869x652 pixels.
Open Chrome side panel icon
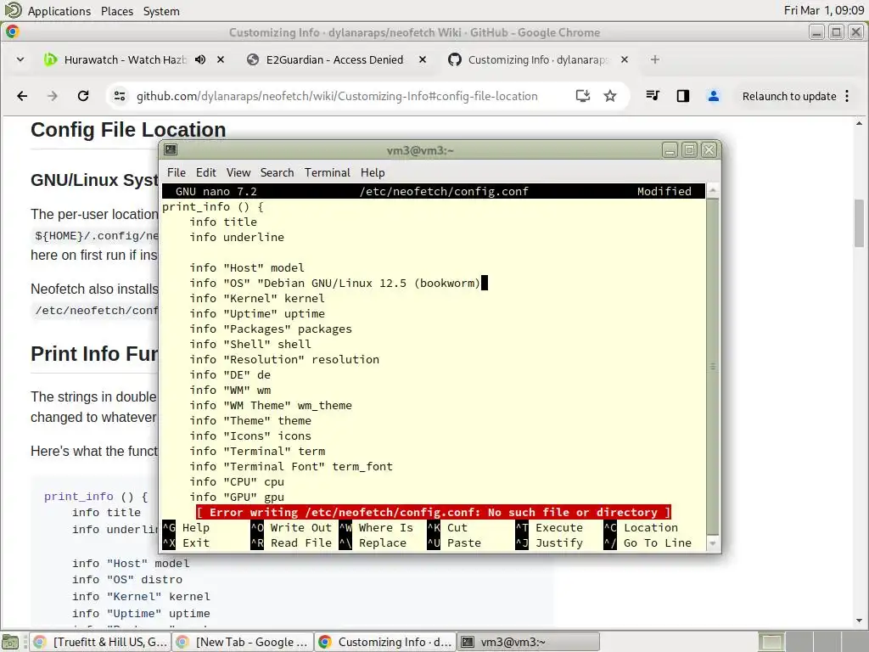point(683,96)
